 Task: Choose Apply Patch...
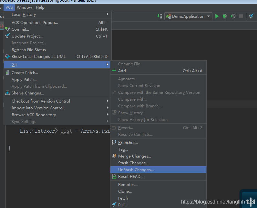click(x=57, y=80)
